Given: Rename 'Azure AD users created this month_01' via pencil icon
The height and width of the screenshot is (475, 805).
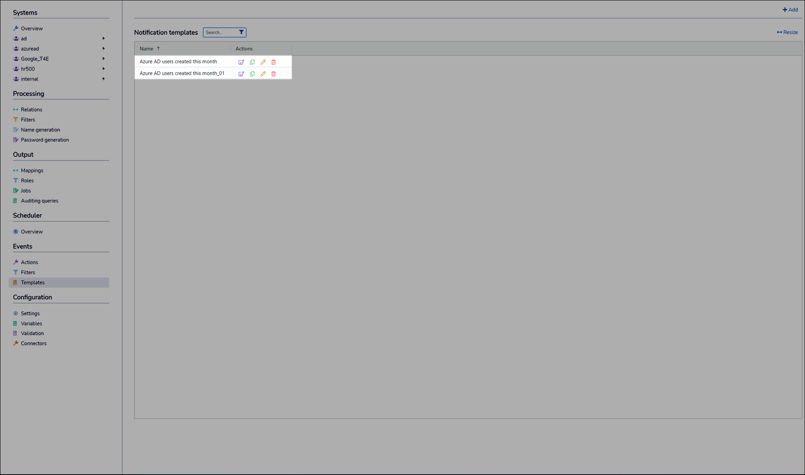Looking at the screenshot, I should click(x=263, y=74).
